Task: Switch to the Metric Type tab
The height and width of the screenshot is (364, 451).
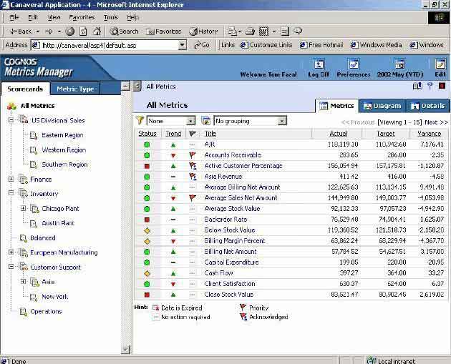Action: pyautogui.click(x=75, y=89)
